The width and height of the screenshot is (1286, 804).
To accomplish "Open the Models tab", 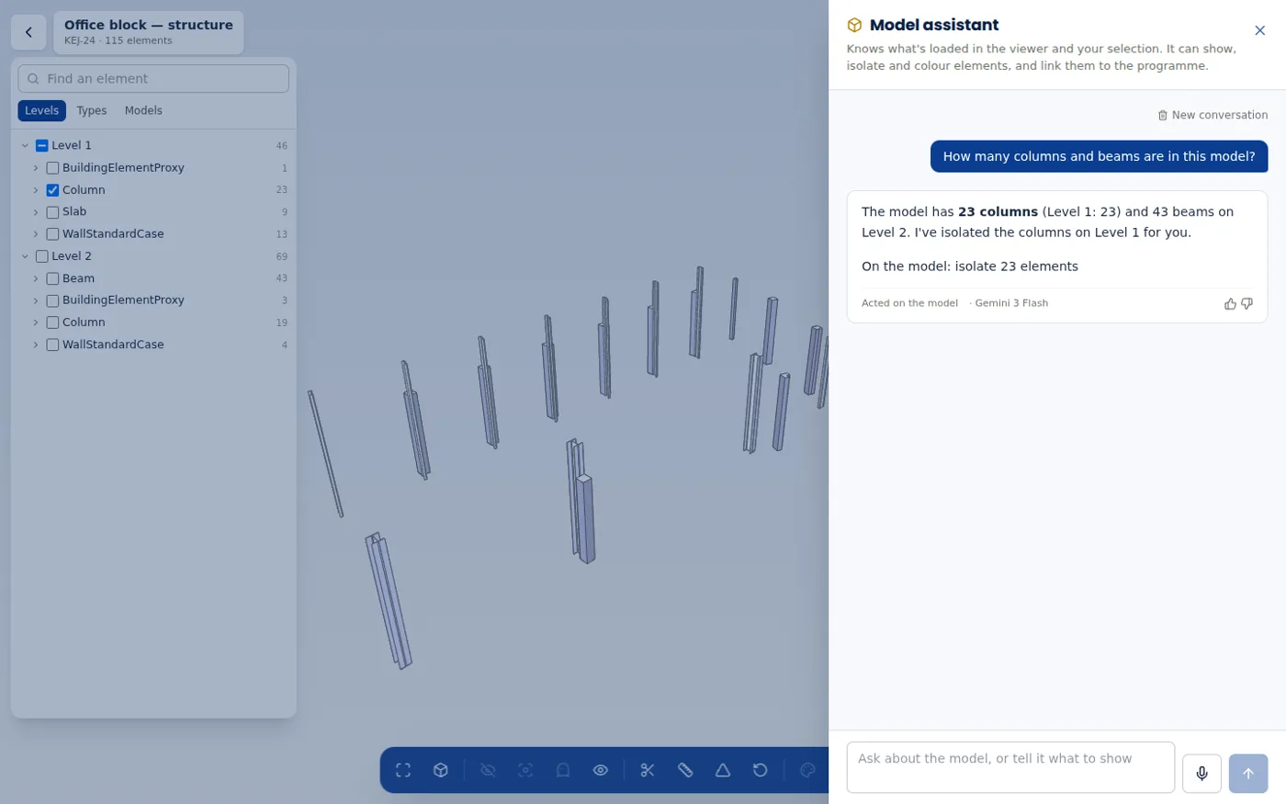I will click(x=143, y=110).
